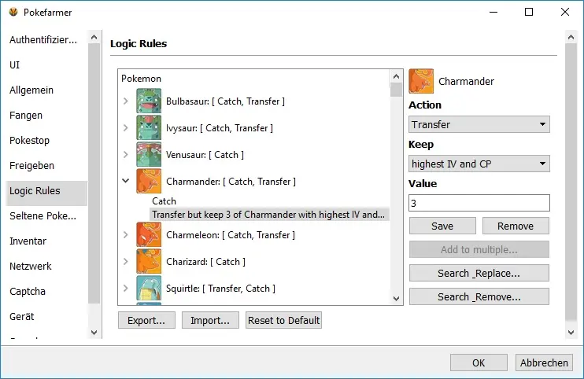Screen dimensions: 584x379
Task: Go to the Inventar settings section
Action: 28,241
